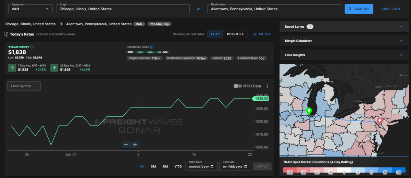Switch rates display to PER-MILE
Screen dimensions: 411x178
pyautogui.click(x=235, y=34)
